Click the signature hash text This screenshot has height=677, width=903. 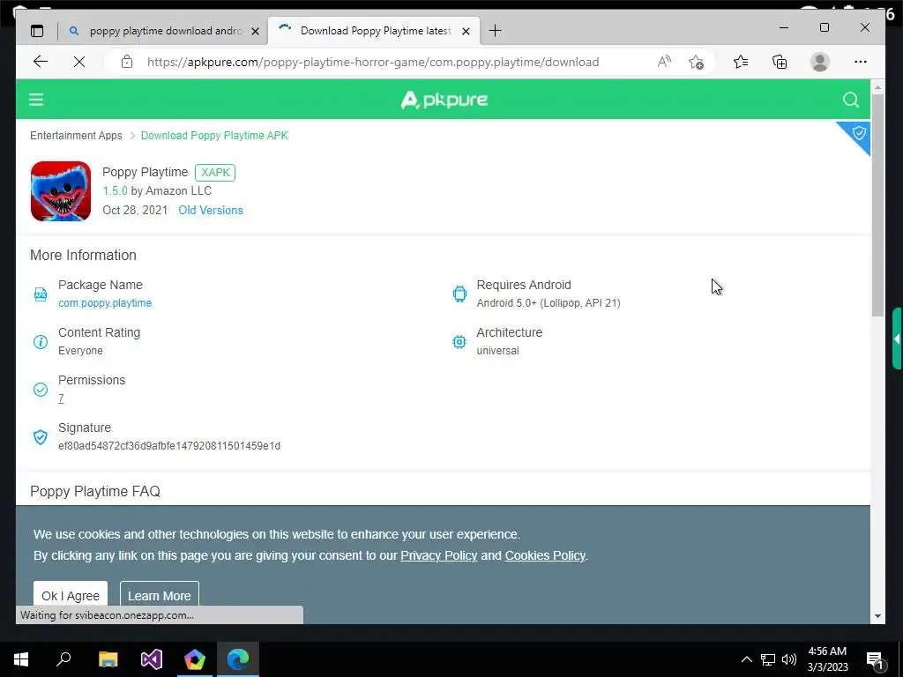[x=169, y=445]
